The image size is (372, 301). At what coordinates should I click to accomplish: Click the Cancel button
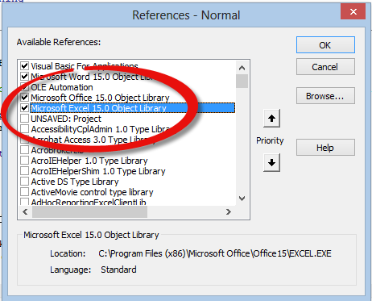[x=325, y=67]
